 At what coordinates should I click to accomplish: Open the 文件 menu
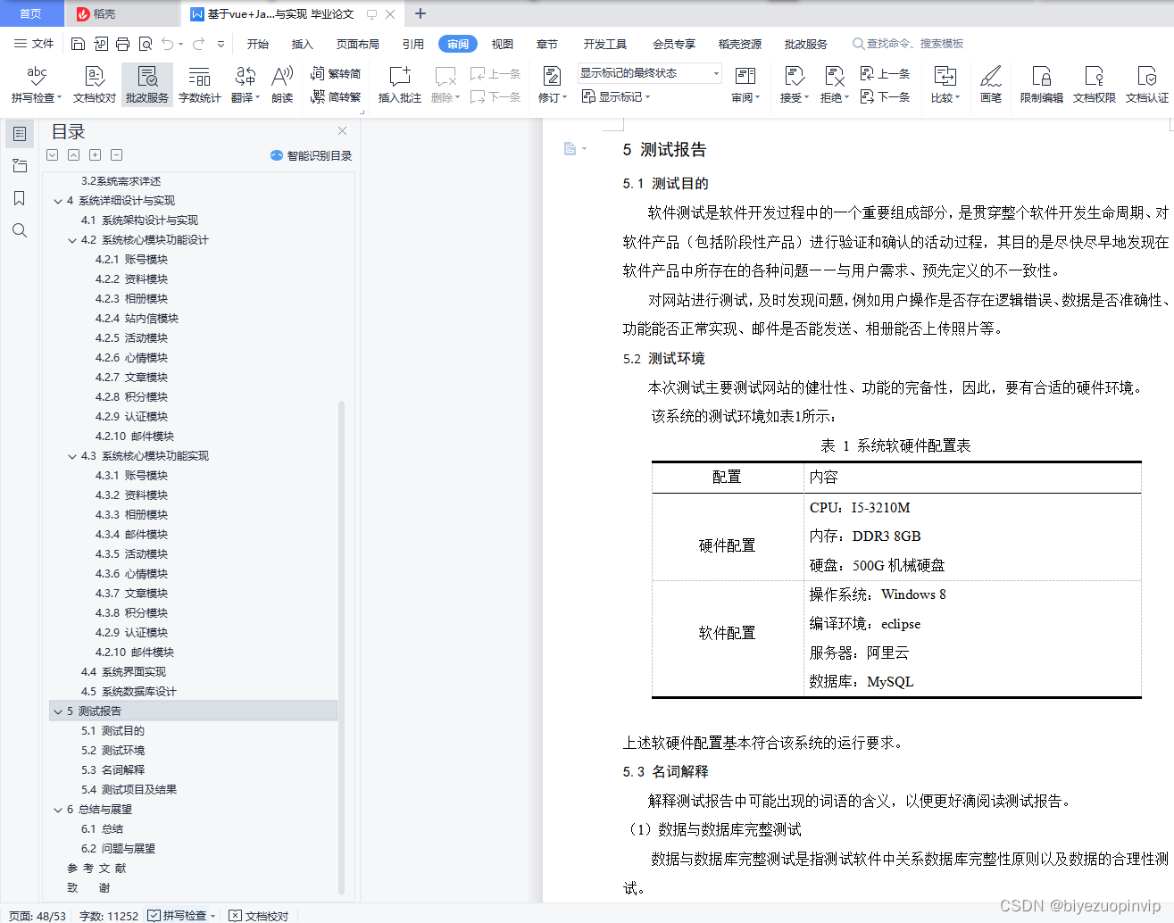click(34, 44)
